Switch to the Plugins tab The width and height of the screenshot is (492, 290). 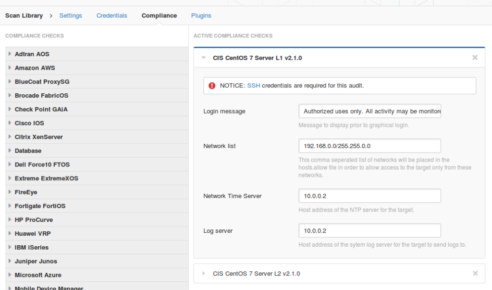tap(201, 15)
